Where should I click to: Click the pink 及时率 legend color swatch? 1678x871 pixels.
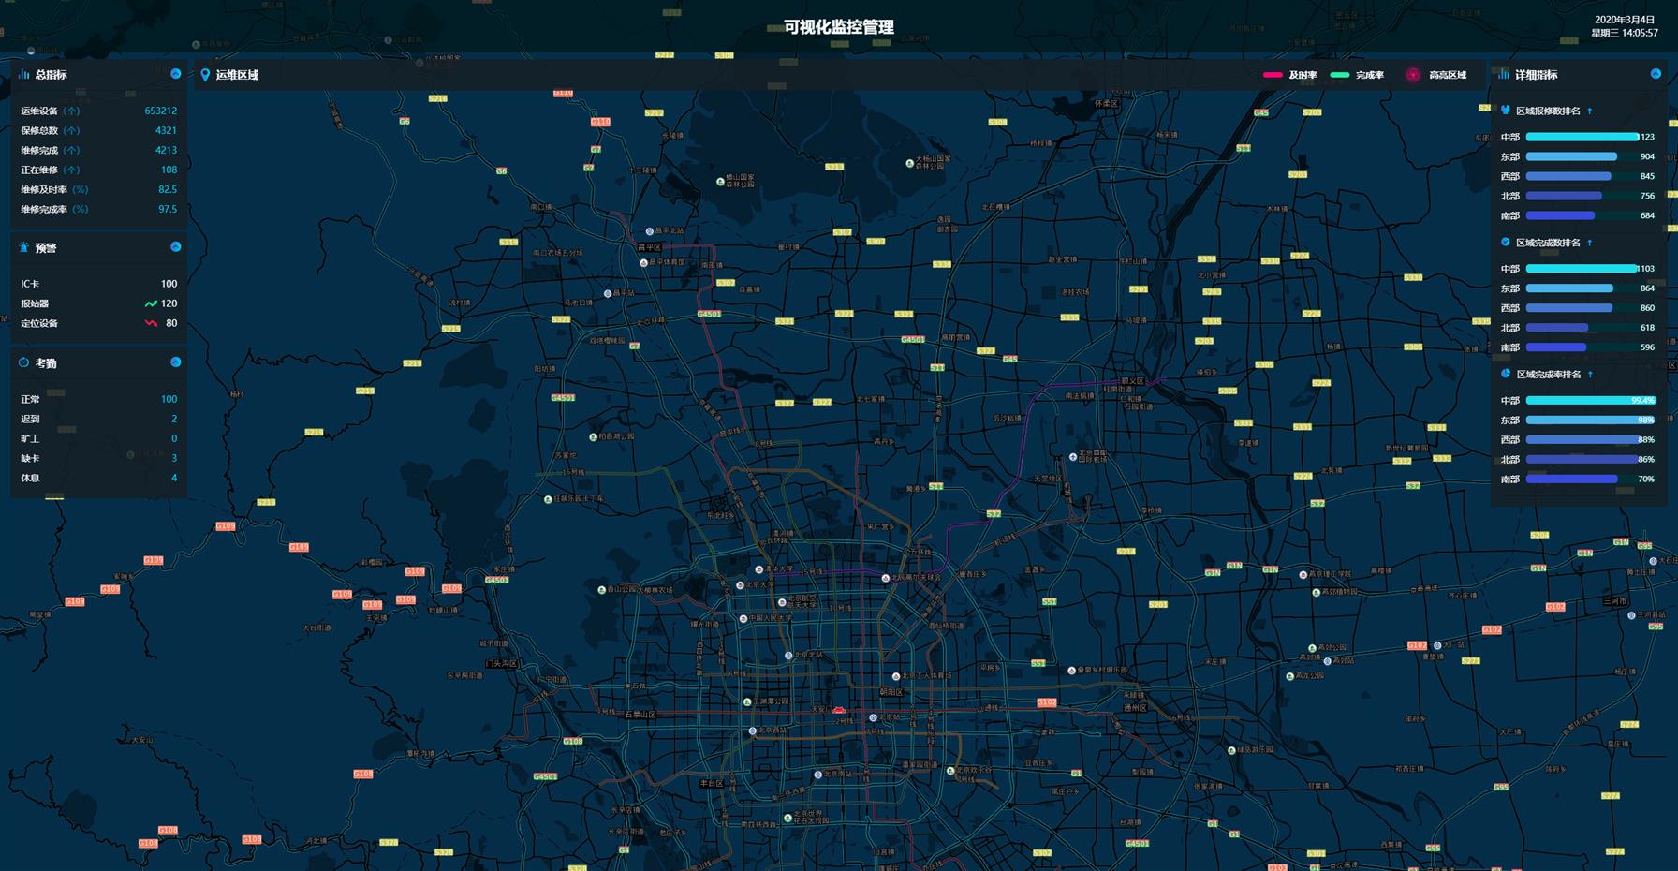click(1273, 75)
